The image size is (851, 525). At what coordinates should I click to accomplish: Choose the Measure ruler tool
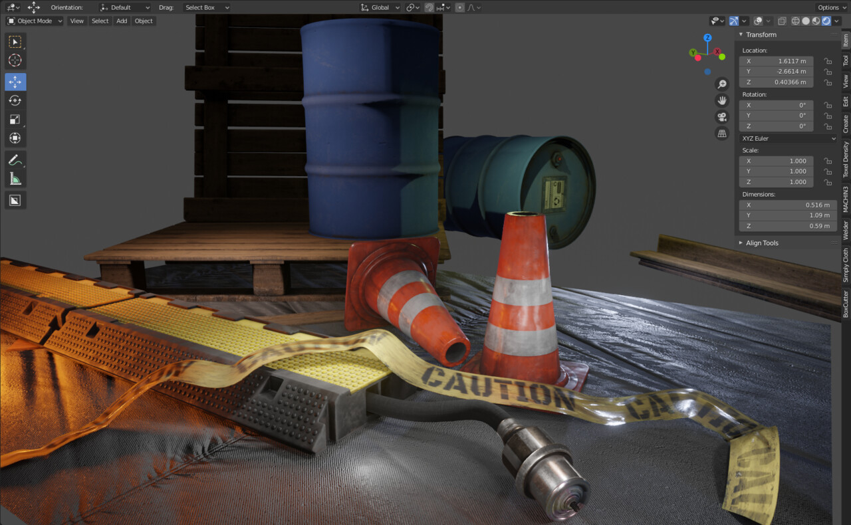click(15, 178)
